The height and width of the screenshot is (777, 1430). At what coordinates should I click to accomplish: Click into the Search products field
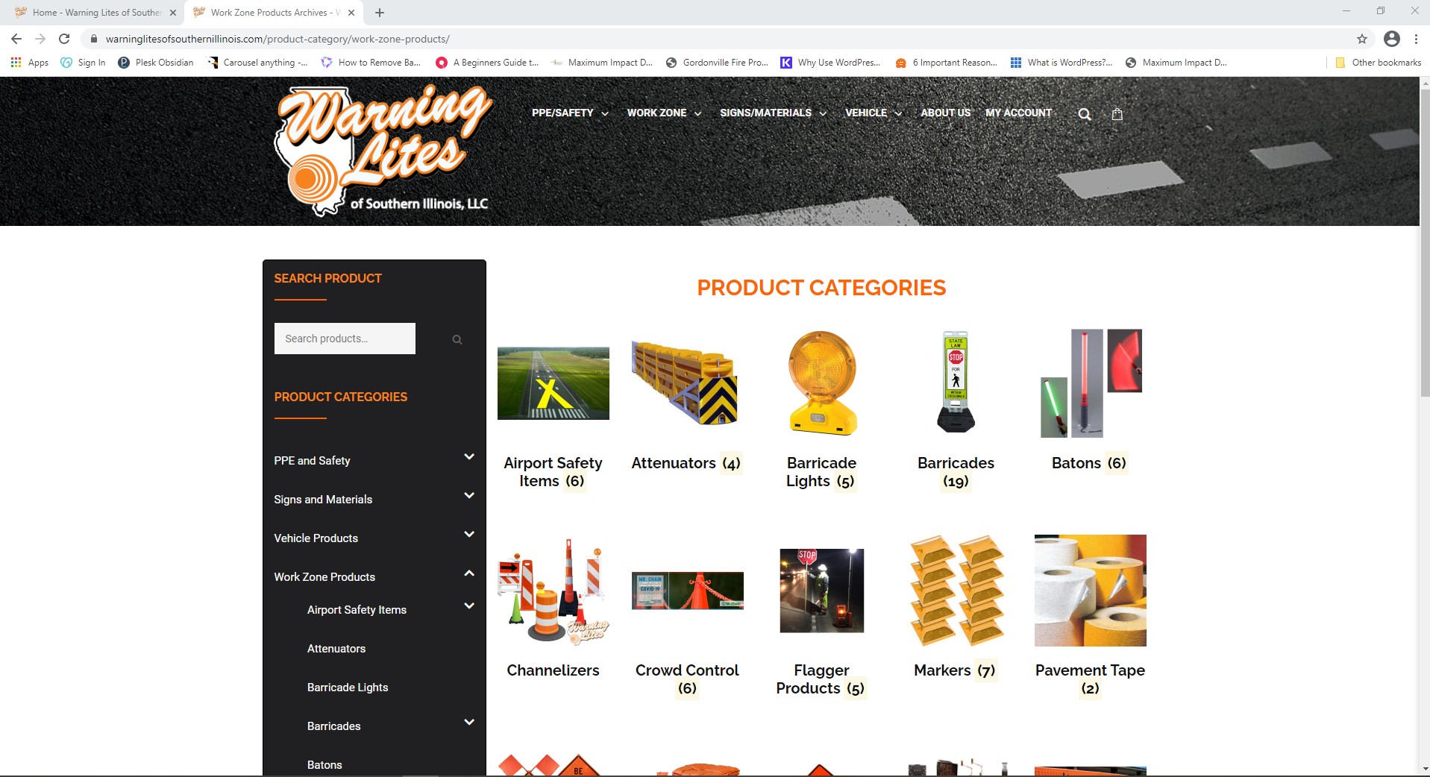pos(345,339)
